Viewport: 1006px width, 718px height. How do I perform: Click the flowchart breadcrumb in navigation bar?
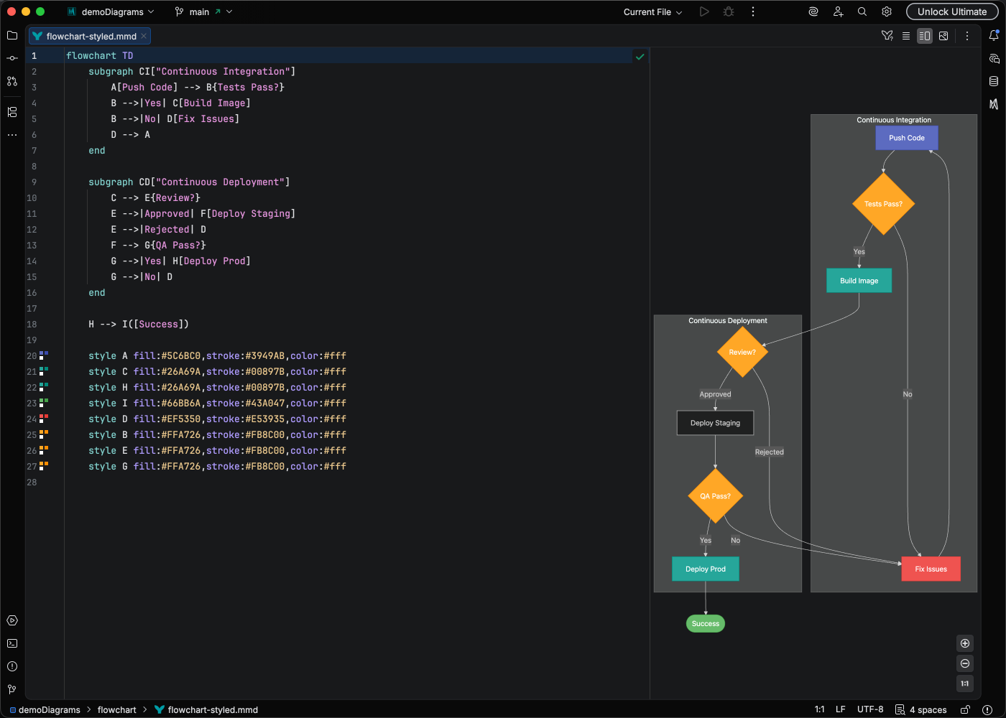pos(116,710)
